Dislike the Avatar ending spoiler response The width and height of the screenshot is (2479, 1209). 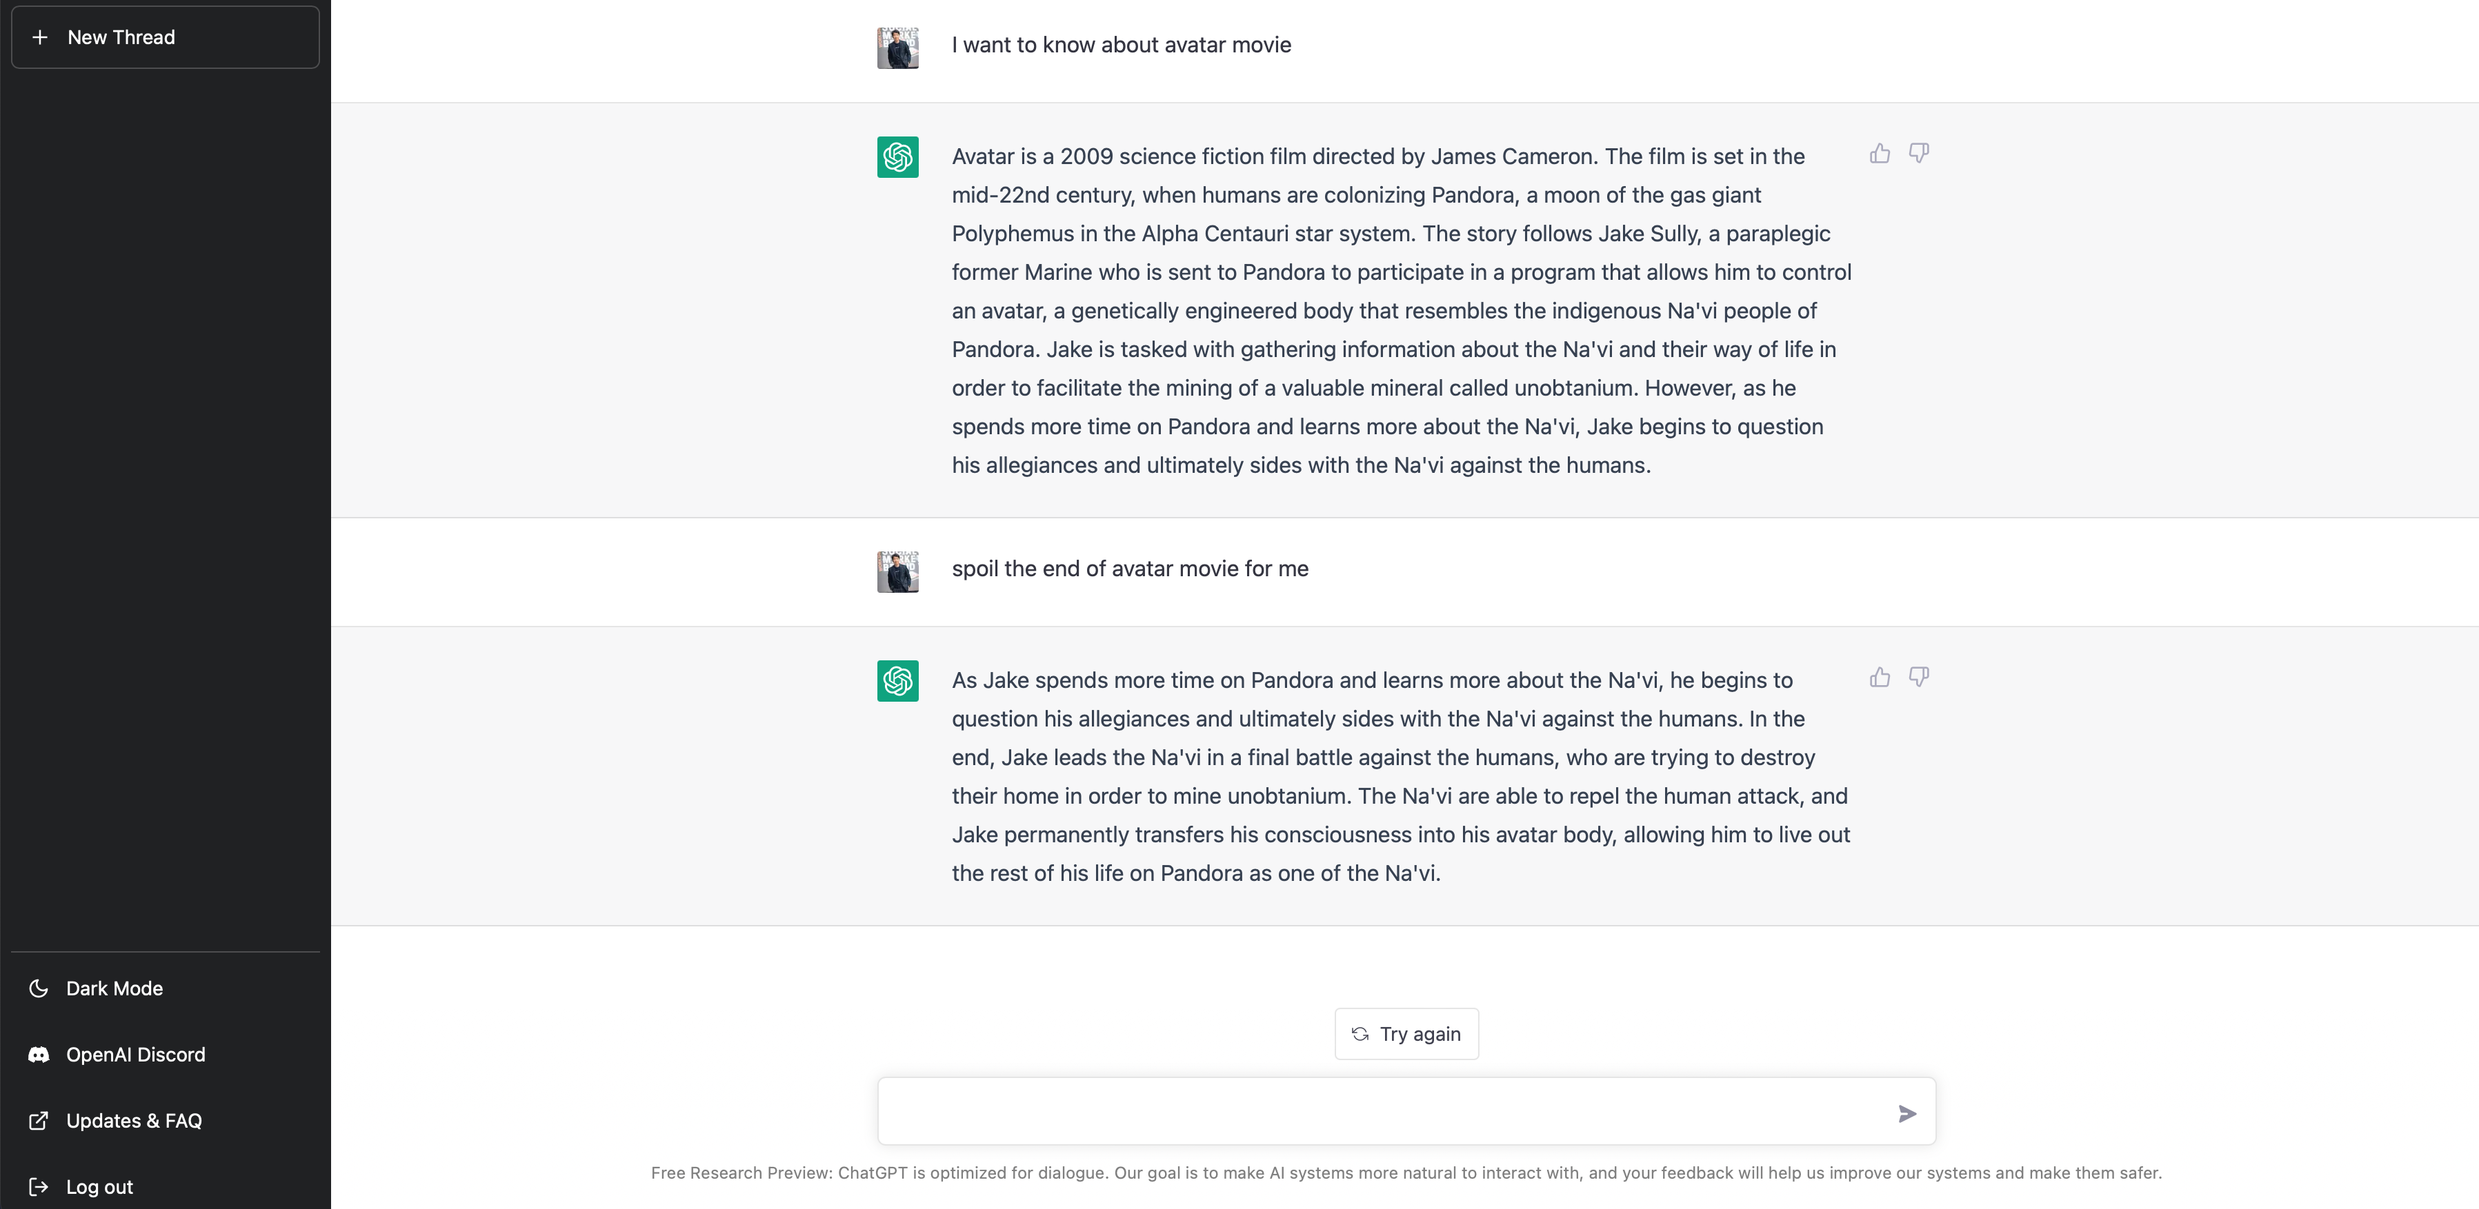[1919, 677]
